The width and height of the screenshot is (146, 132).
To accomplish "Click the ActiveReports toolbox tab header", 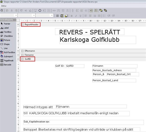I will coord(8,20).
